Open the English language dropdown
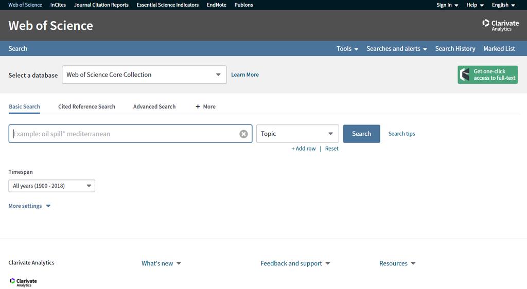527x289 pixels. [503, 5]
